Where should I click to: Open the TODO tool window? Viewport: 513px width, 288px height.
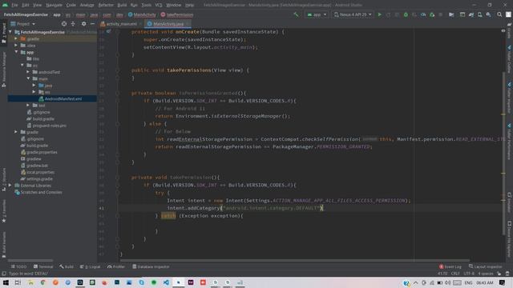18,266
